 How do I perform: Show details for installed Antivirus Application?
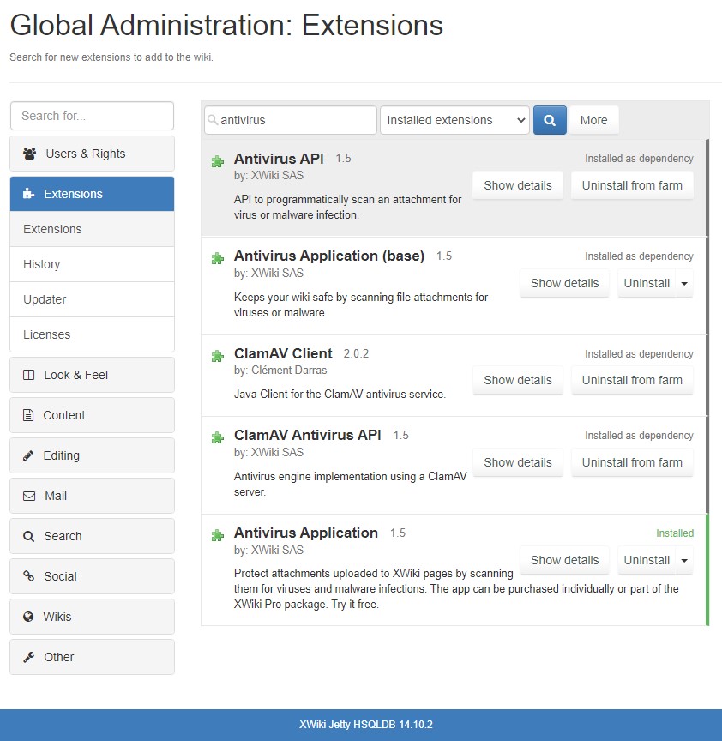click(565, 560)
